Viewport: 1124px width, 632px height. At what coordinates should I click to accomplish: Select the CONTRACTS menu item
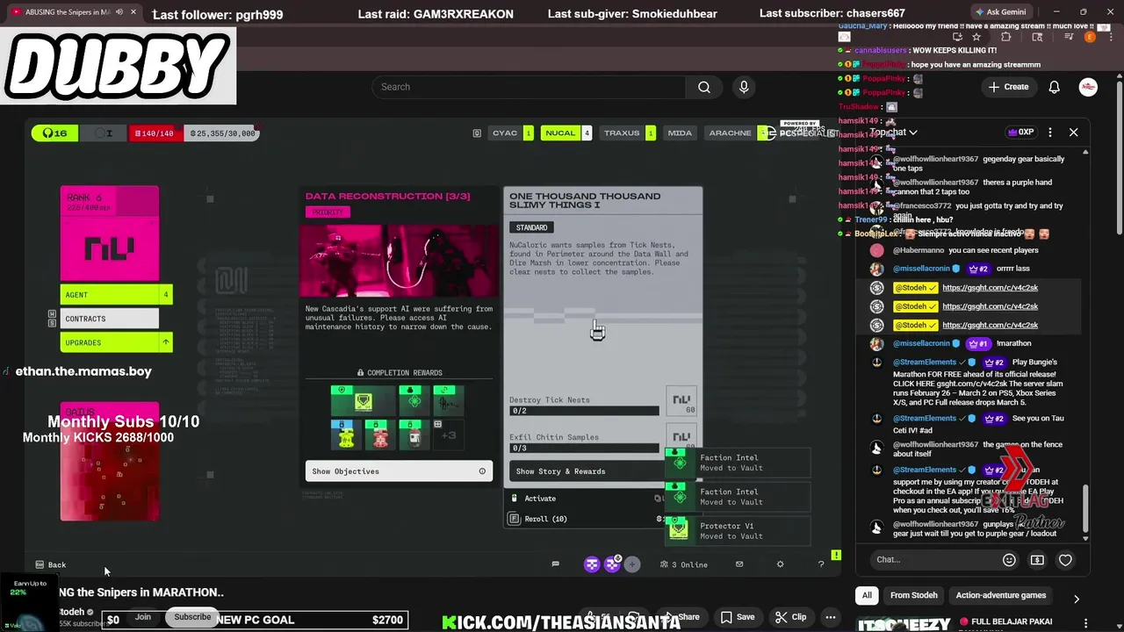point(110,319)
